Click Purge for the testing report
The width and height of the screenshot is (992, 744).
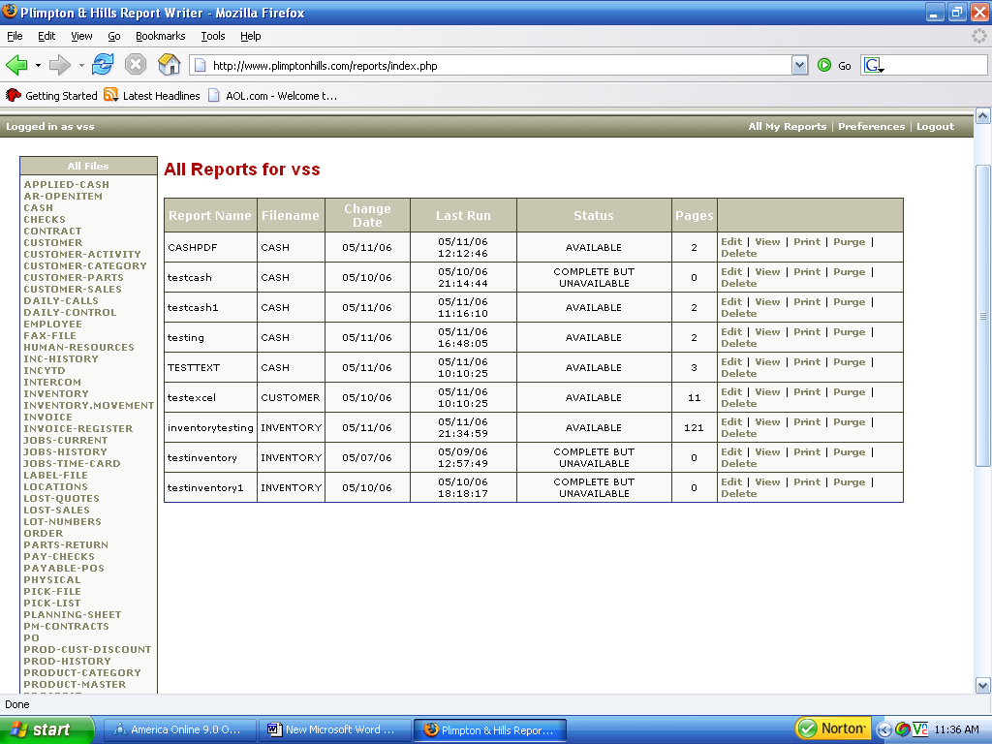849,331
